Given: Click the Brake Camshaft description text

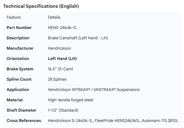Looking at the screenshot, I should click(78, 38).
